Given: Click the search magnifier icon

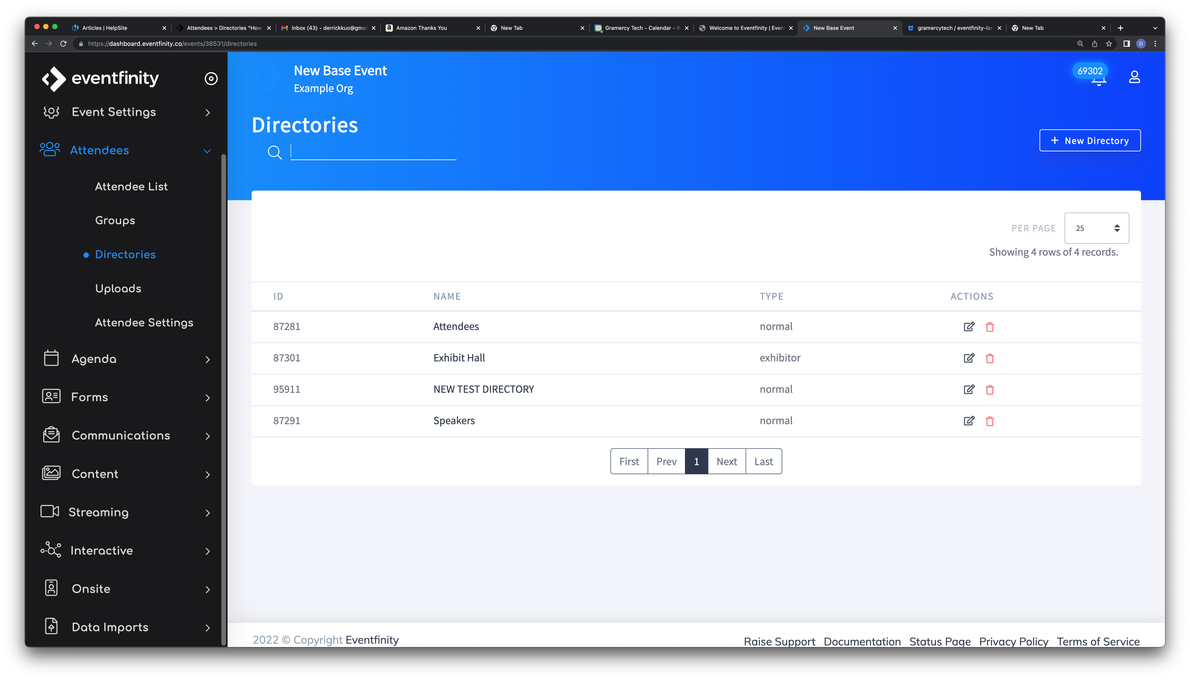Looking at the screenshot, I should [x=275, y=152].
